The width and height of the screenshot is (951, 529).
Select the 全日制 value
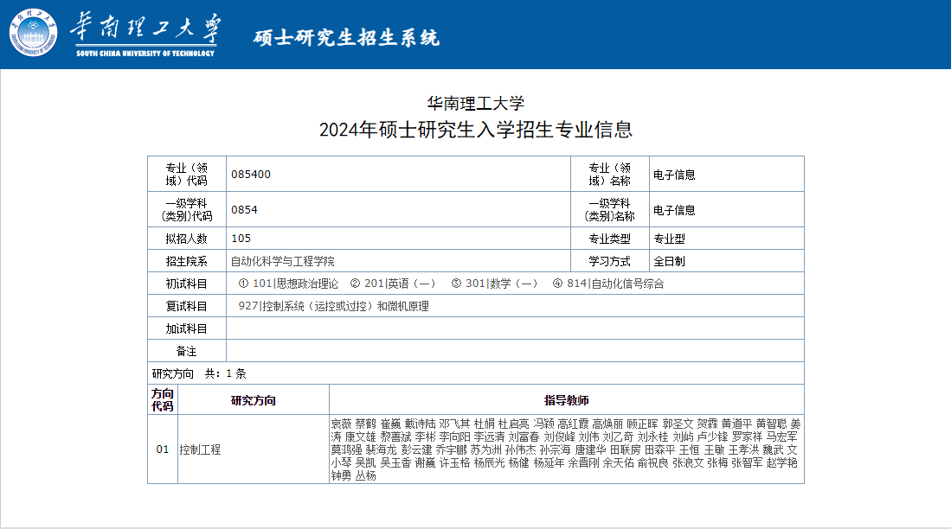(669, 261)
